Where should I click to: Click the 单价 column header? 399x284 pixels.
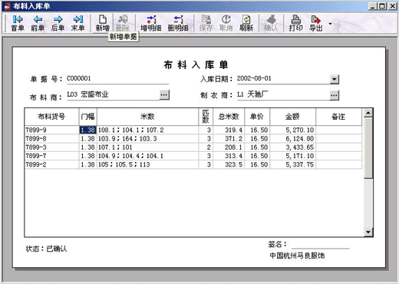point(257,117)
